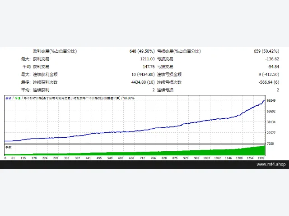Click the x-axis label 766

[x=154, y=158]
